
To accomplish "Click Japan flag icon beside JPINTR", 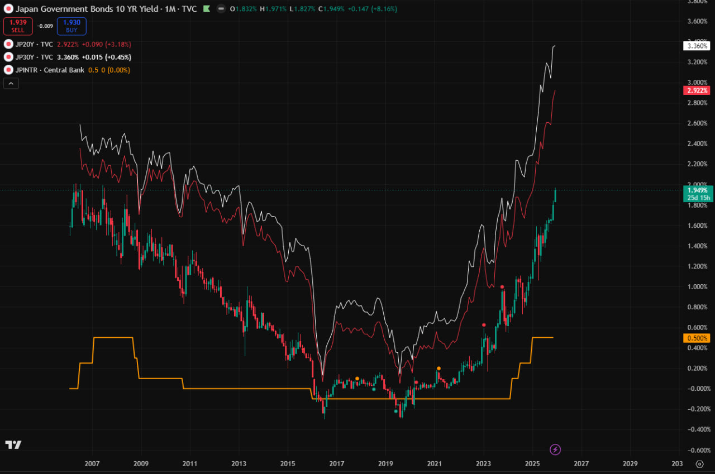I will pos(8,70).
